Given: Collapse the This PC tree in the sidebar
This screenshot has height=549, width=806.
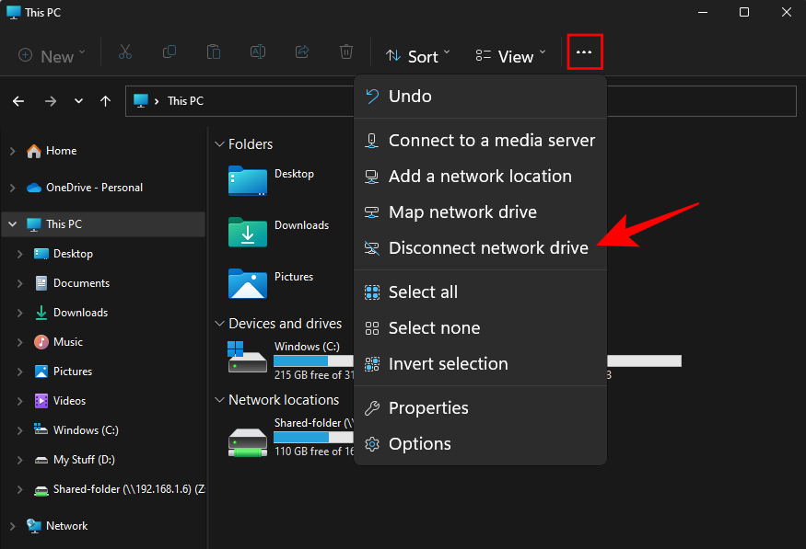Looking at the screenshot, I should tap(13, 223).
